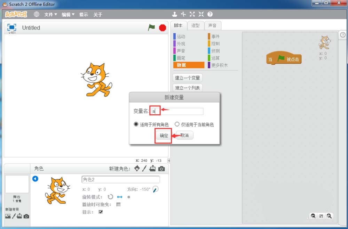Open the 编辑 menu
This screenshot has width=348, height=229.
coord(68,14)
